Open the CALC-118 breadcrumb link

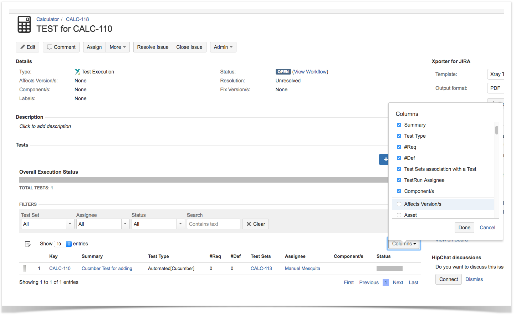coord(77,19)
